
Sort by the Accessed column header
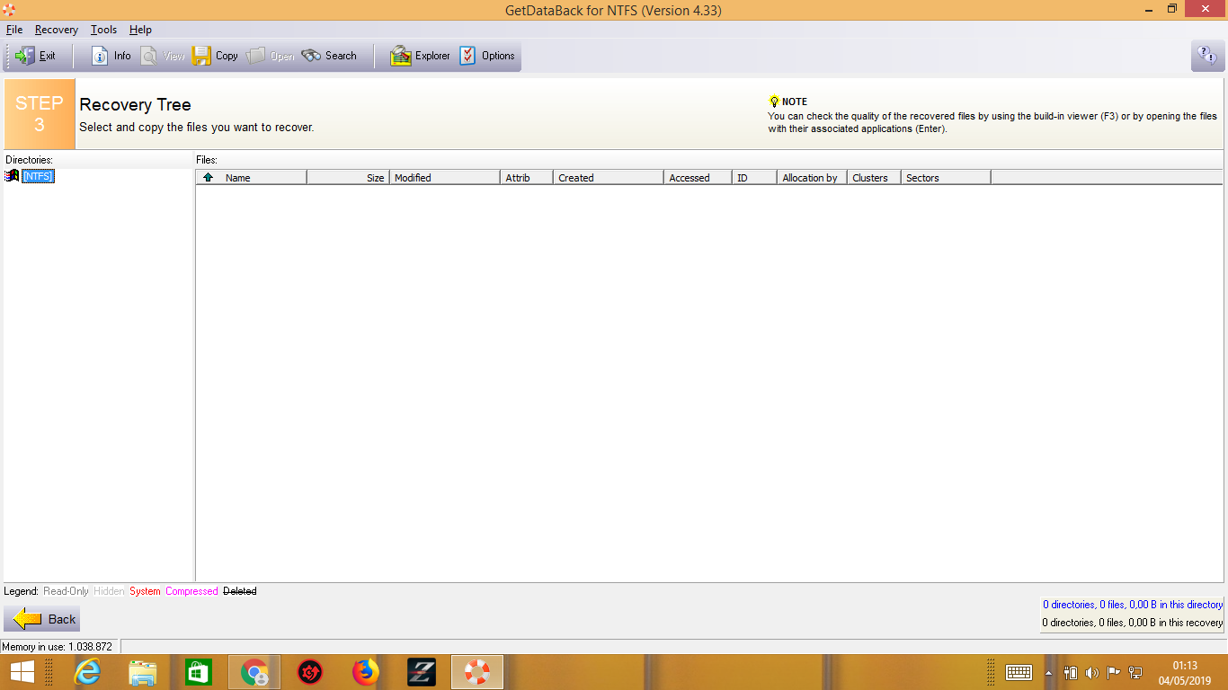[698, 178]
